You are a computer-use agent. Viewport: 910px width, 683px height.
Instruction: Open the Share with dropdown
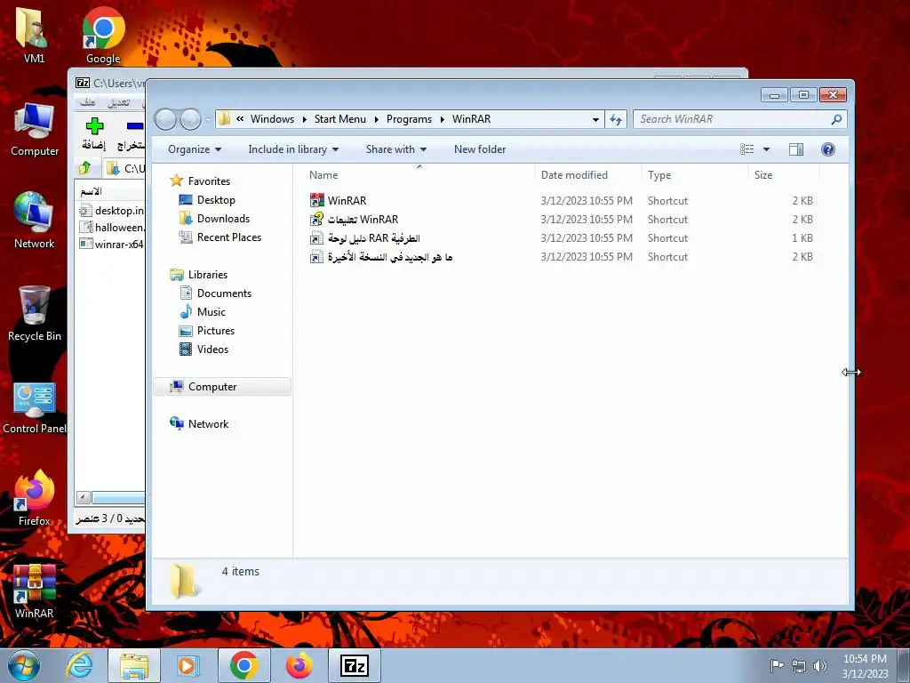coord(395,149)
